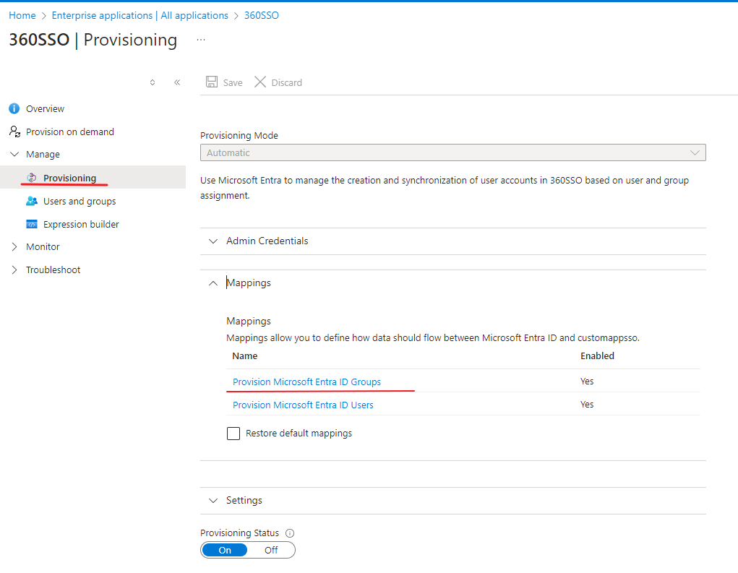Collapse the sidebar with double-chevron icon
738x573 pixels.
[x=177, y=82]
